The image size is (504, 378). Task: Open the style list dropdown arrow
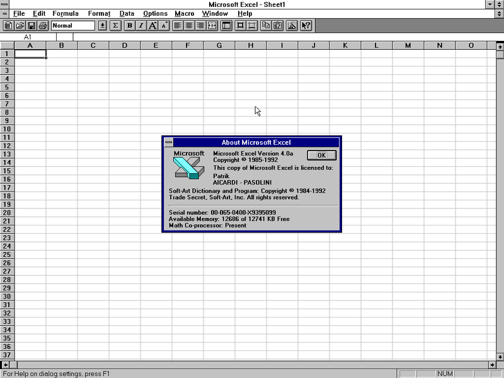tap(102, 26)
